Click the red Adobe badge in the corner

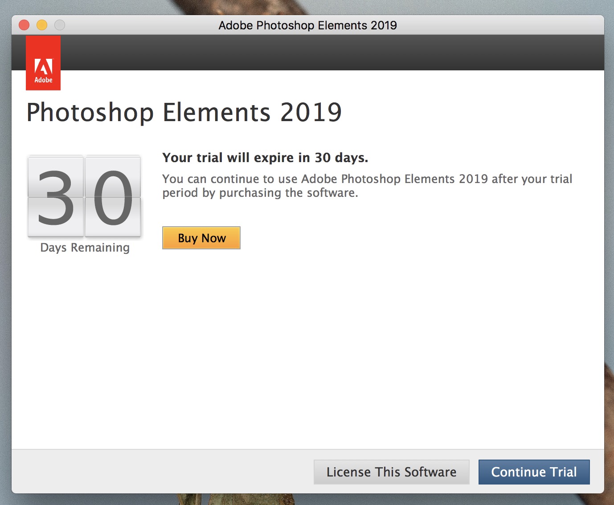pyautogui.click(x=43, y=62)
